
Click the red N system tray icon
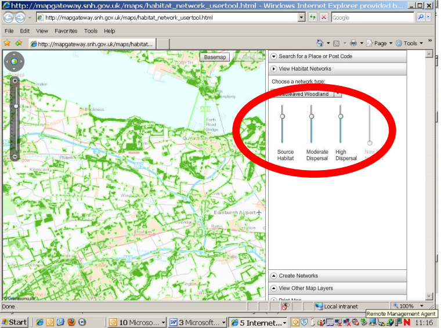(x=407, y=322)
